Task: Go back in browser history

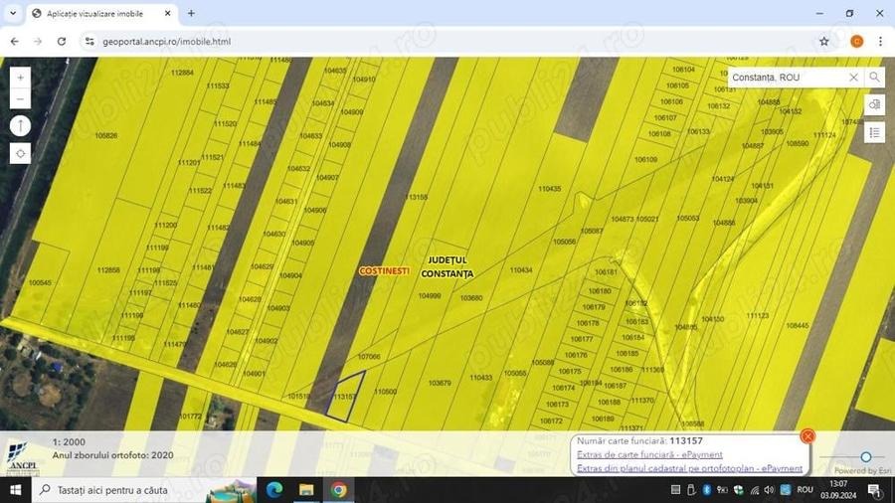Action: 15,42
